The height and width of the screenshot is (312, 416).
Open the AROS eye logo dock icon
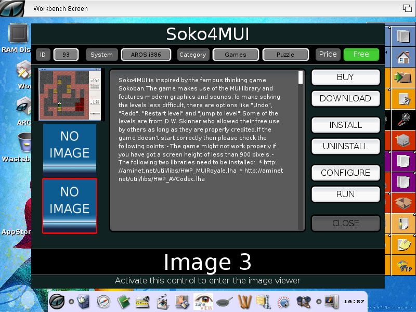(x=57, y=302)
